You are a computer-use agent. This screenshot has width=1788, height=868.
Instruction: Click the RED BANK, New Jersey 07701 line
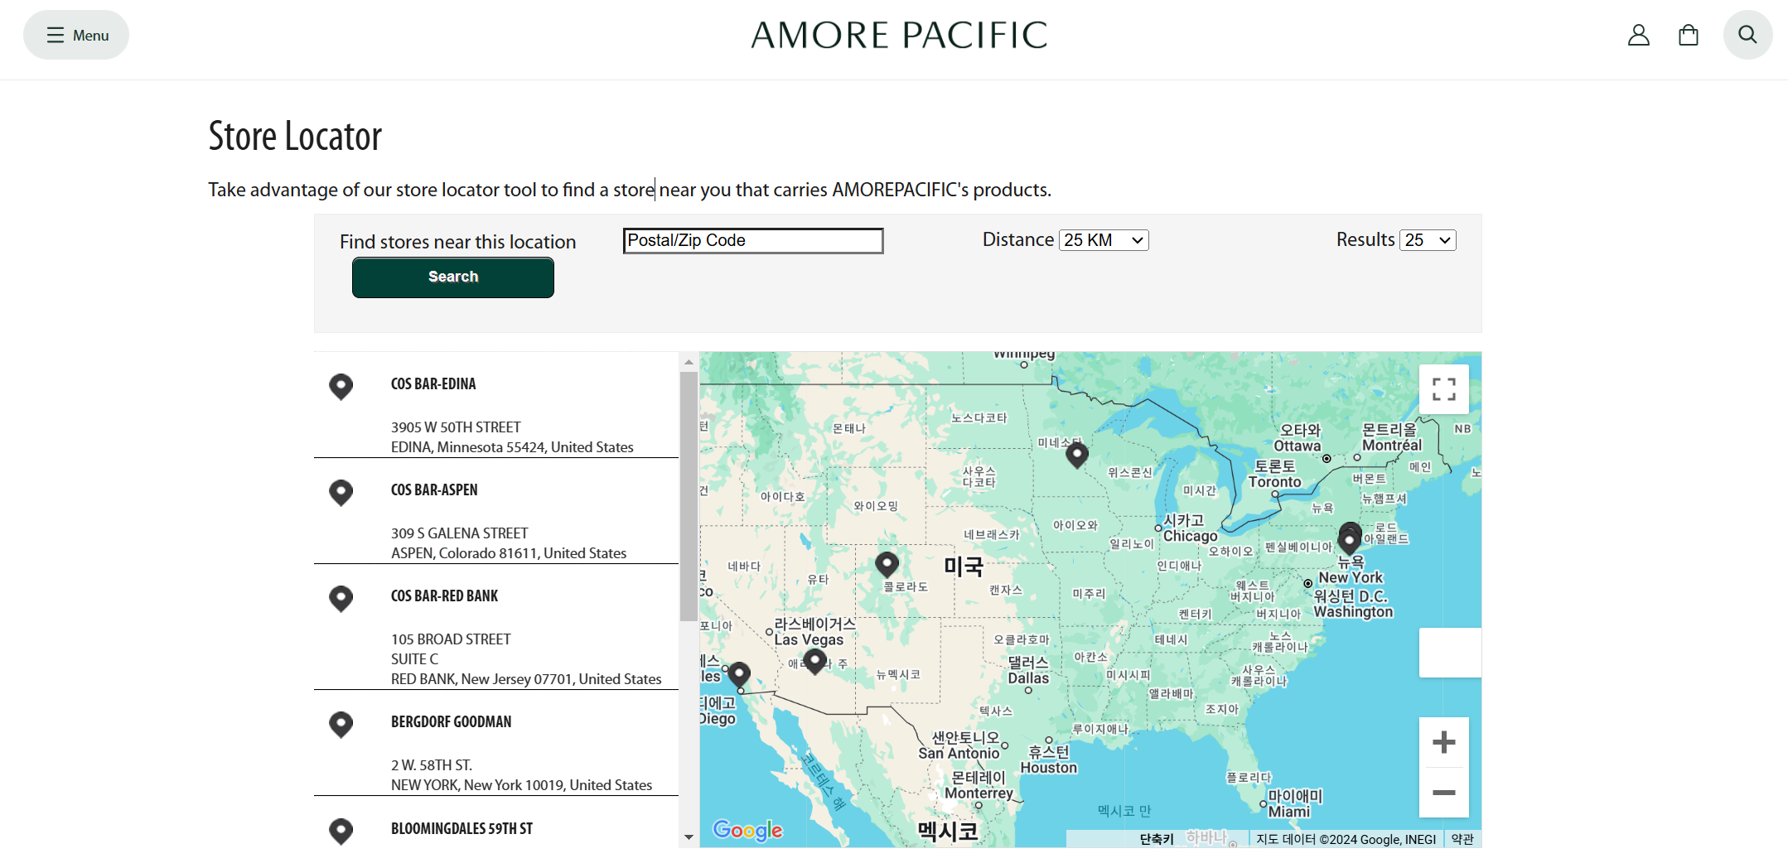(x=526, y=679)
